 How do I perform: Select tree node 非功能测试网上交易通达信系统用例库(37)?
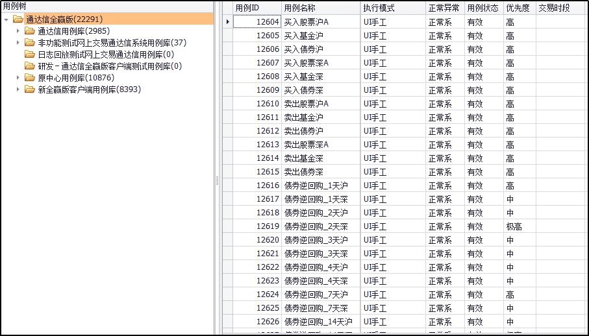(x=112, y=43)
